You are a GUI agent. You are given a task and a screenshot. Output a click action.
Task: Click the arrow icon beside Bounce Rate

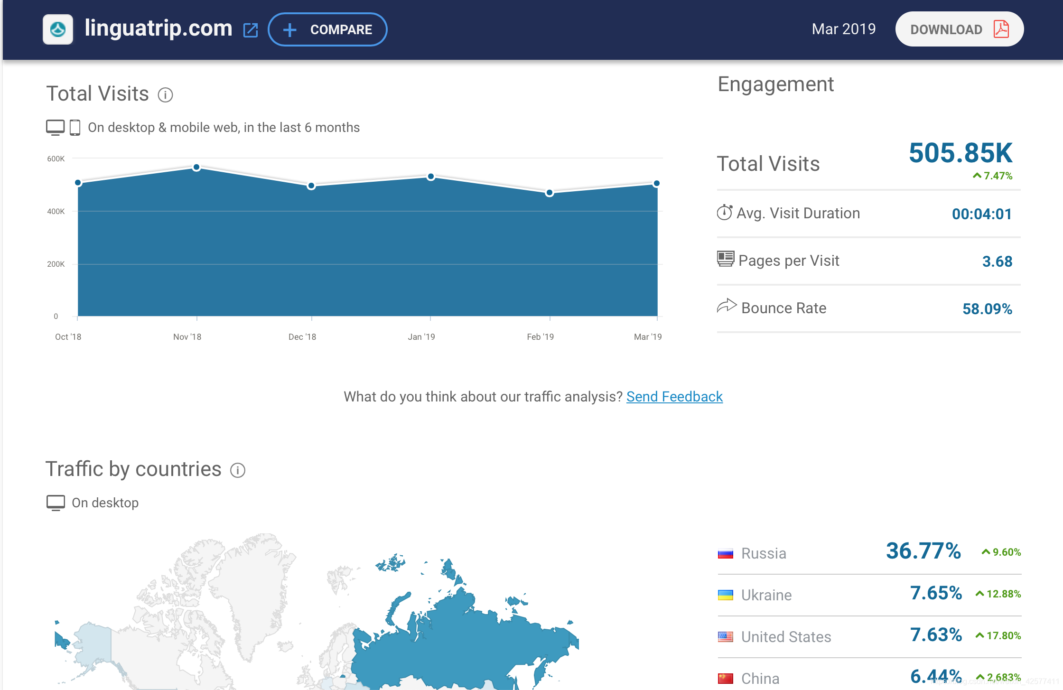(727, 306)
